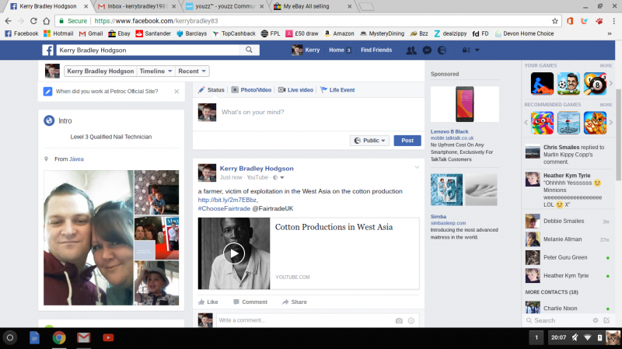This screenshot has height=349, width=622.
Task: Go to browser home page icon
Action: click(x=47, y=21)
